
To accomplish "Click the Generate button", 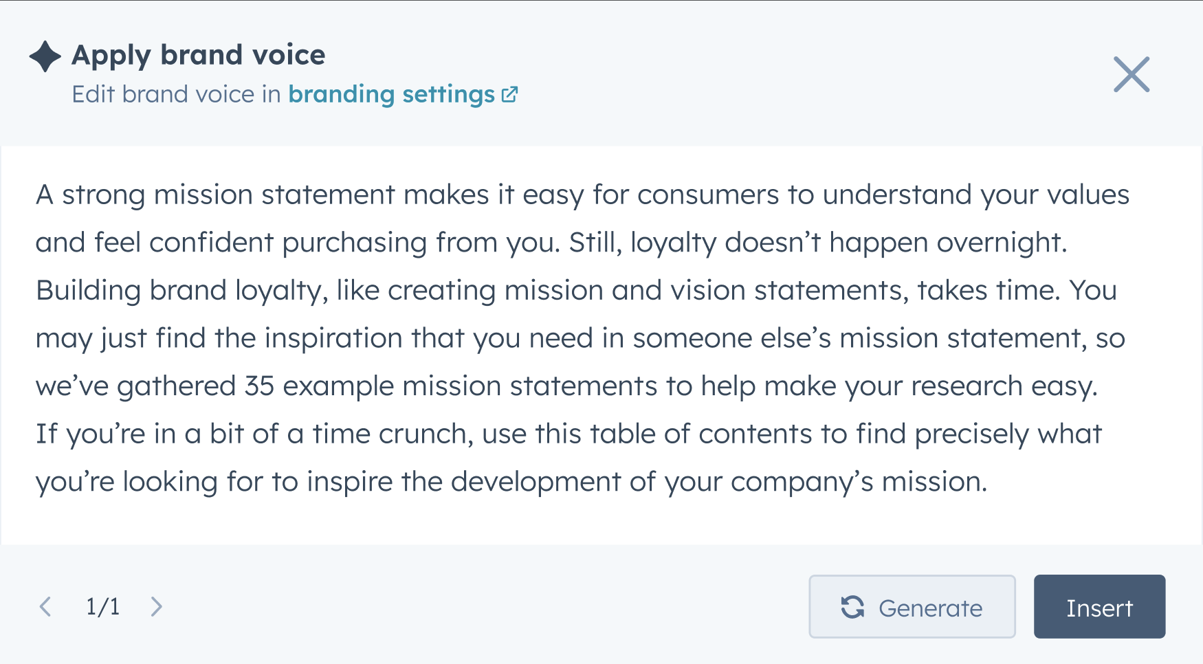I will pos(912,607).
